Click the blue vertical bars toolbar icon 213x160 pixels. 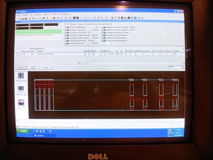click(138, 18)
